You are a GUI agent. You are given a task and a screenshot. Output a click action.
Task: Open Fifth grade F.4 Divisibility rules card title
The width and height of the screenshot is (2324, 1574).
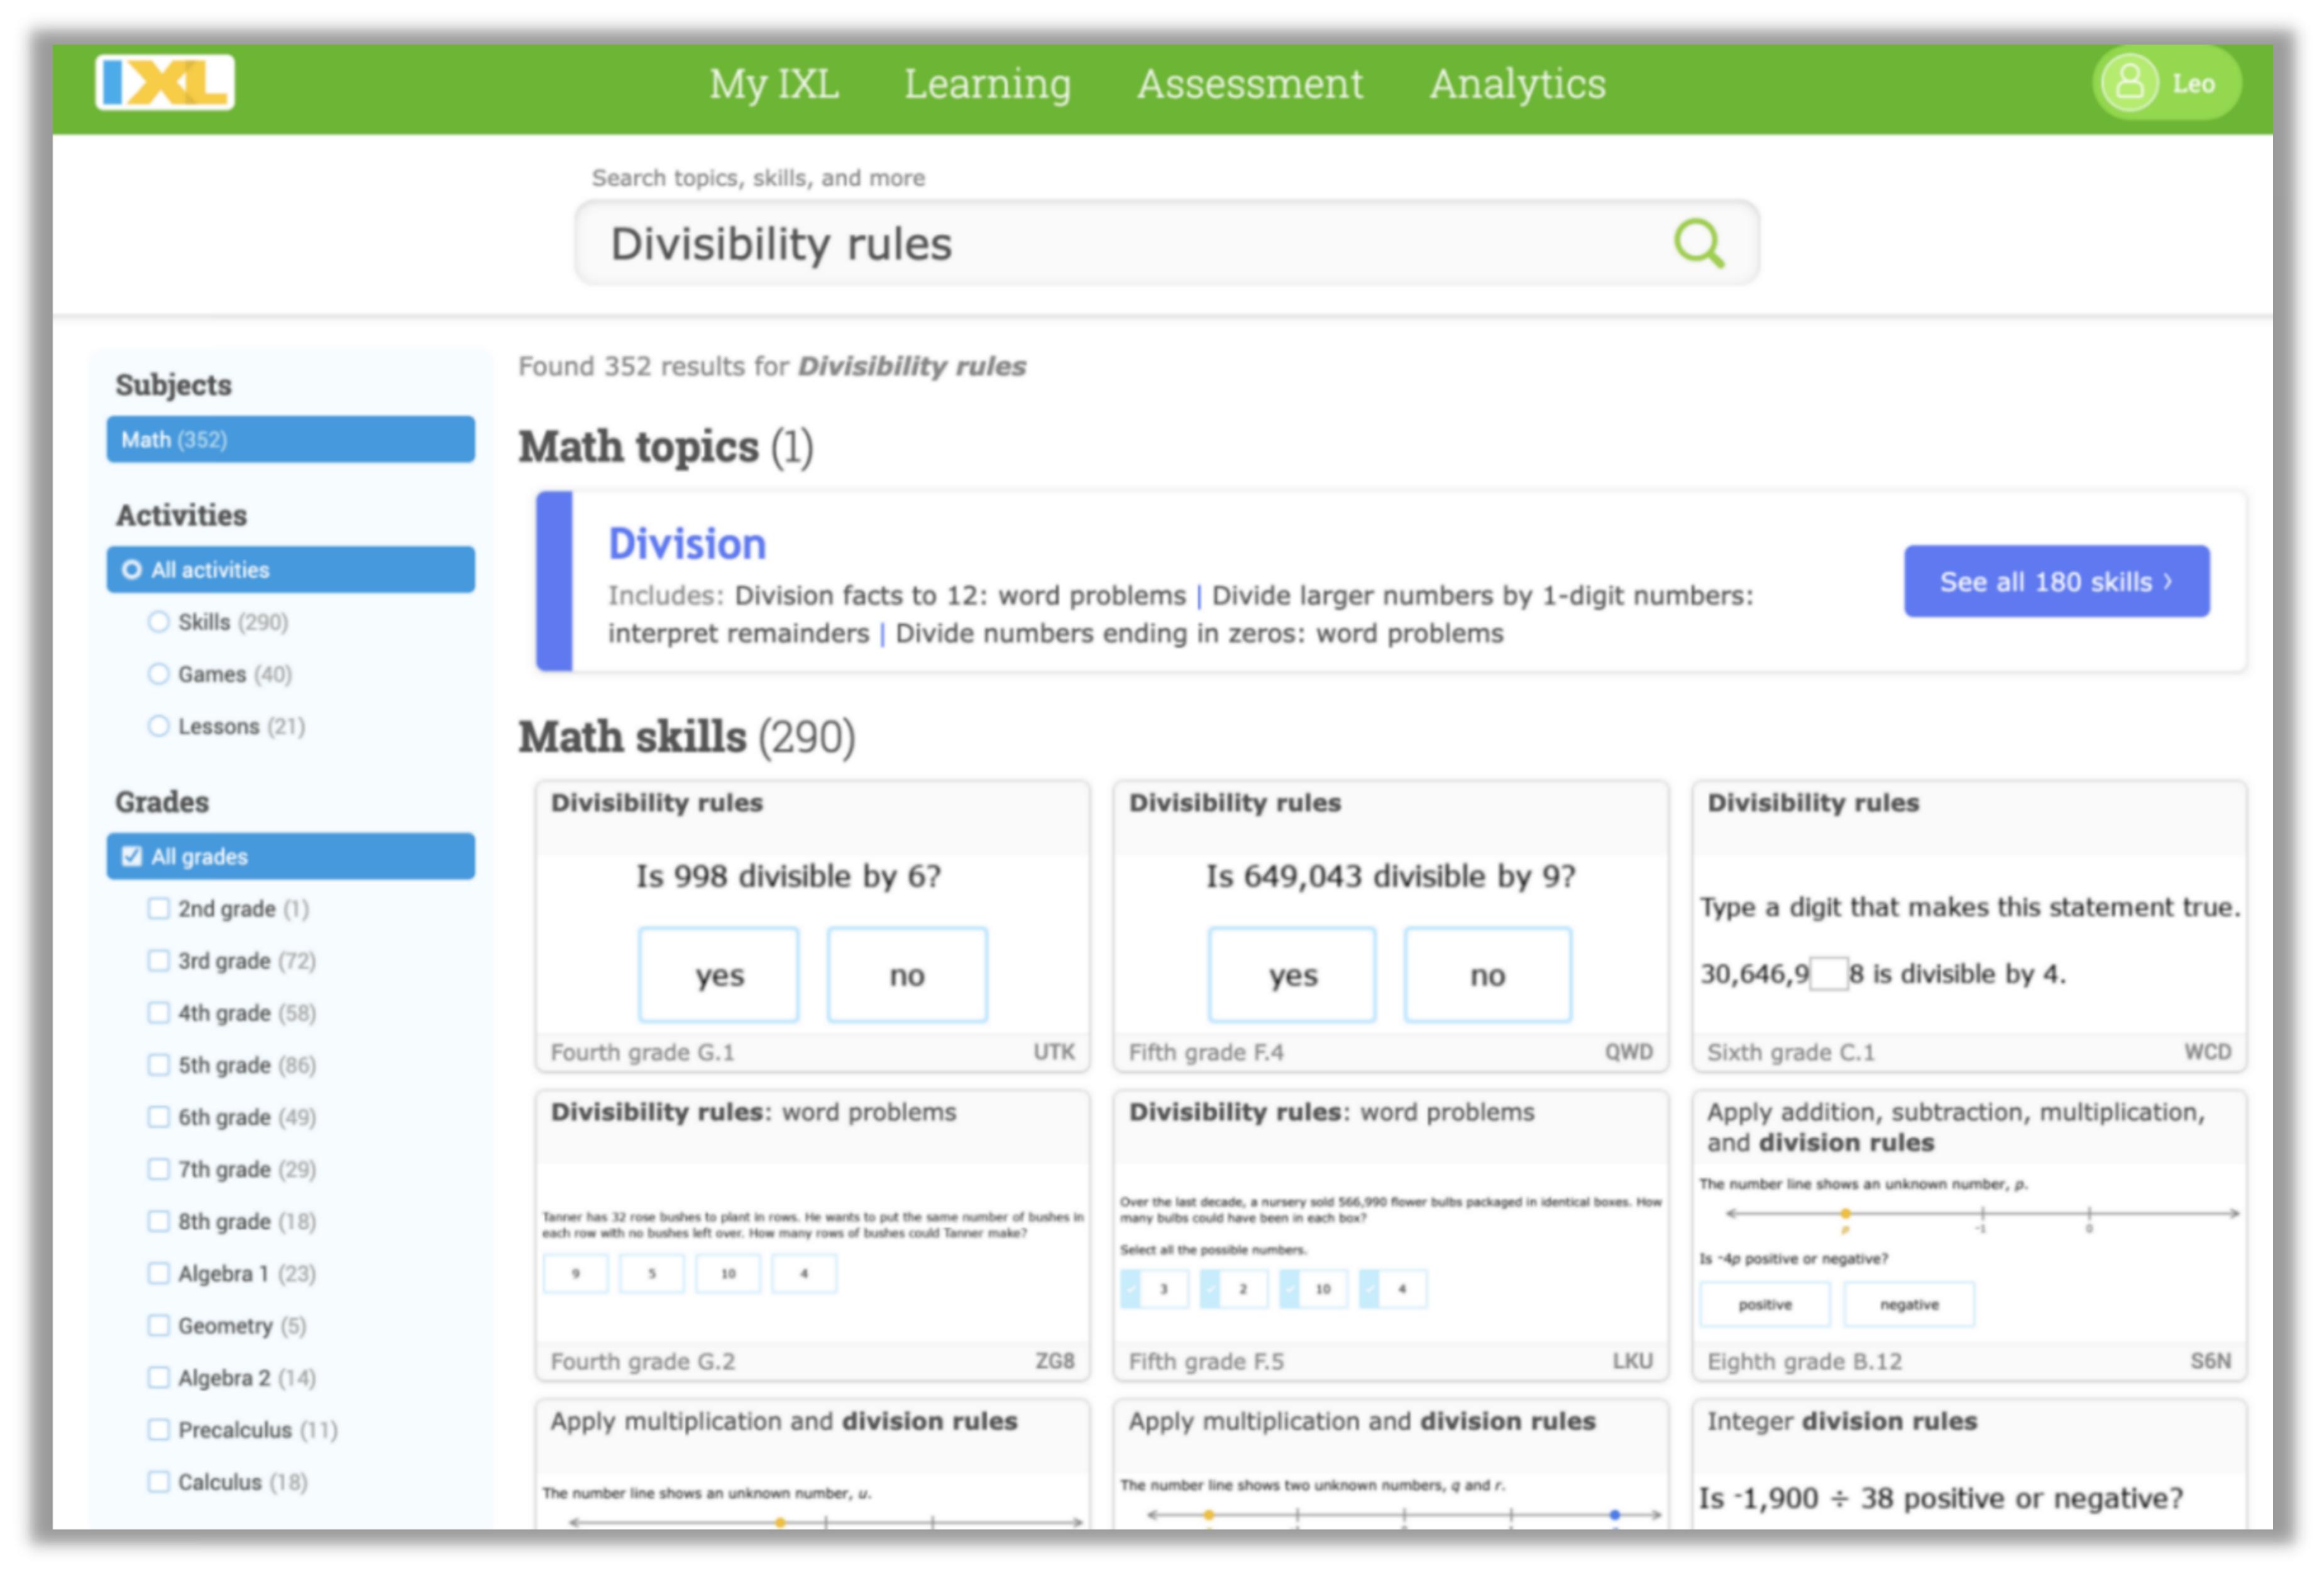click(1235, 802)
